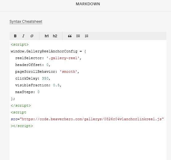Viewport: 171px width, 160px height.
Task: Click the visibleFraction value 0.5
Action: point(56,85)
